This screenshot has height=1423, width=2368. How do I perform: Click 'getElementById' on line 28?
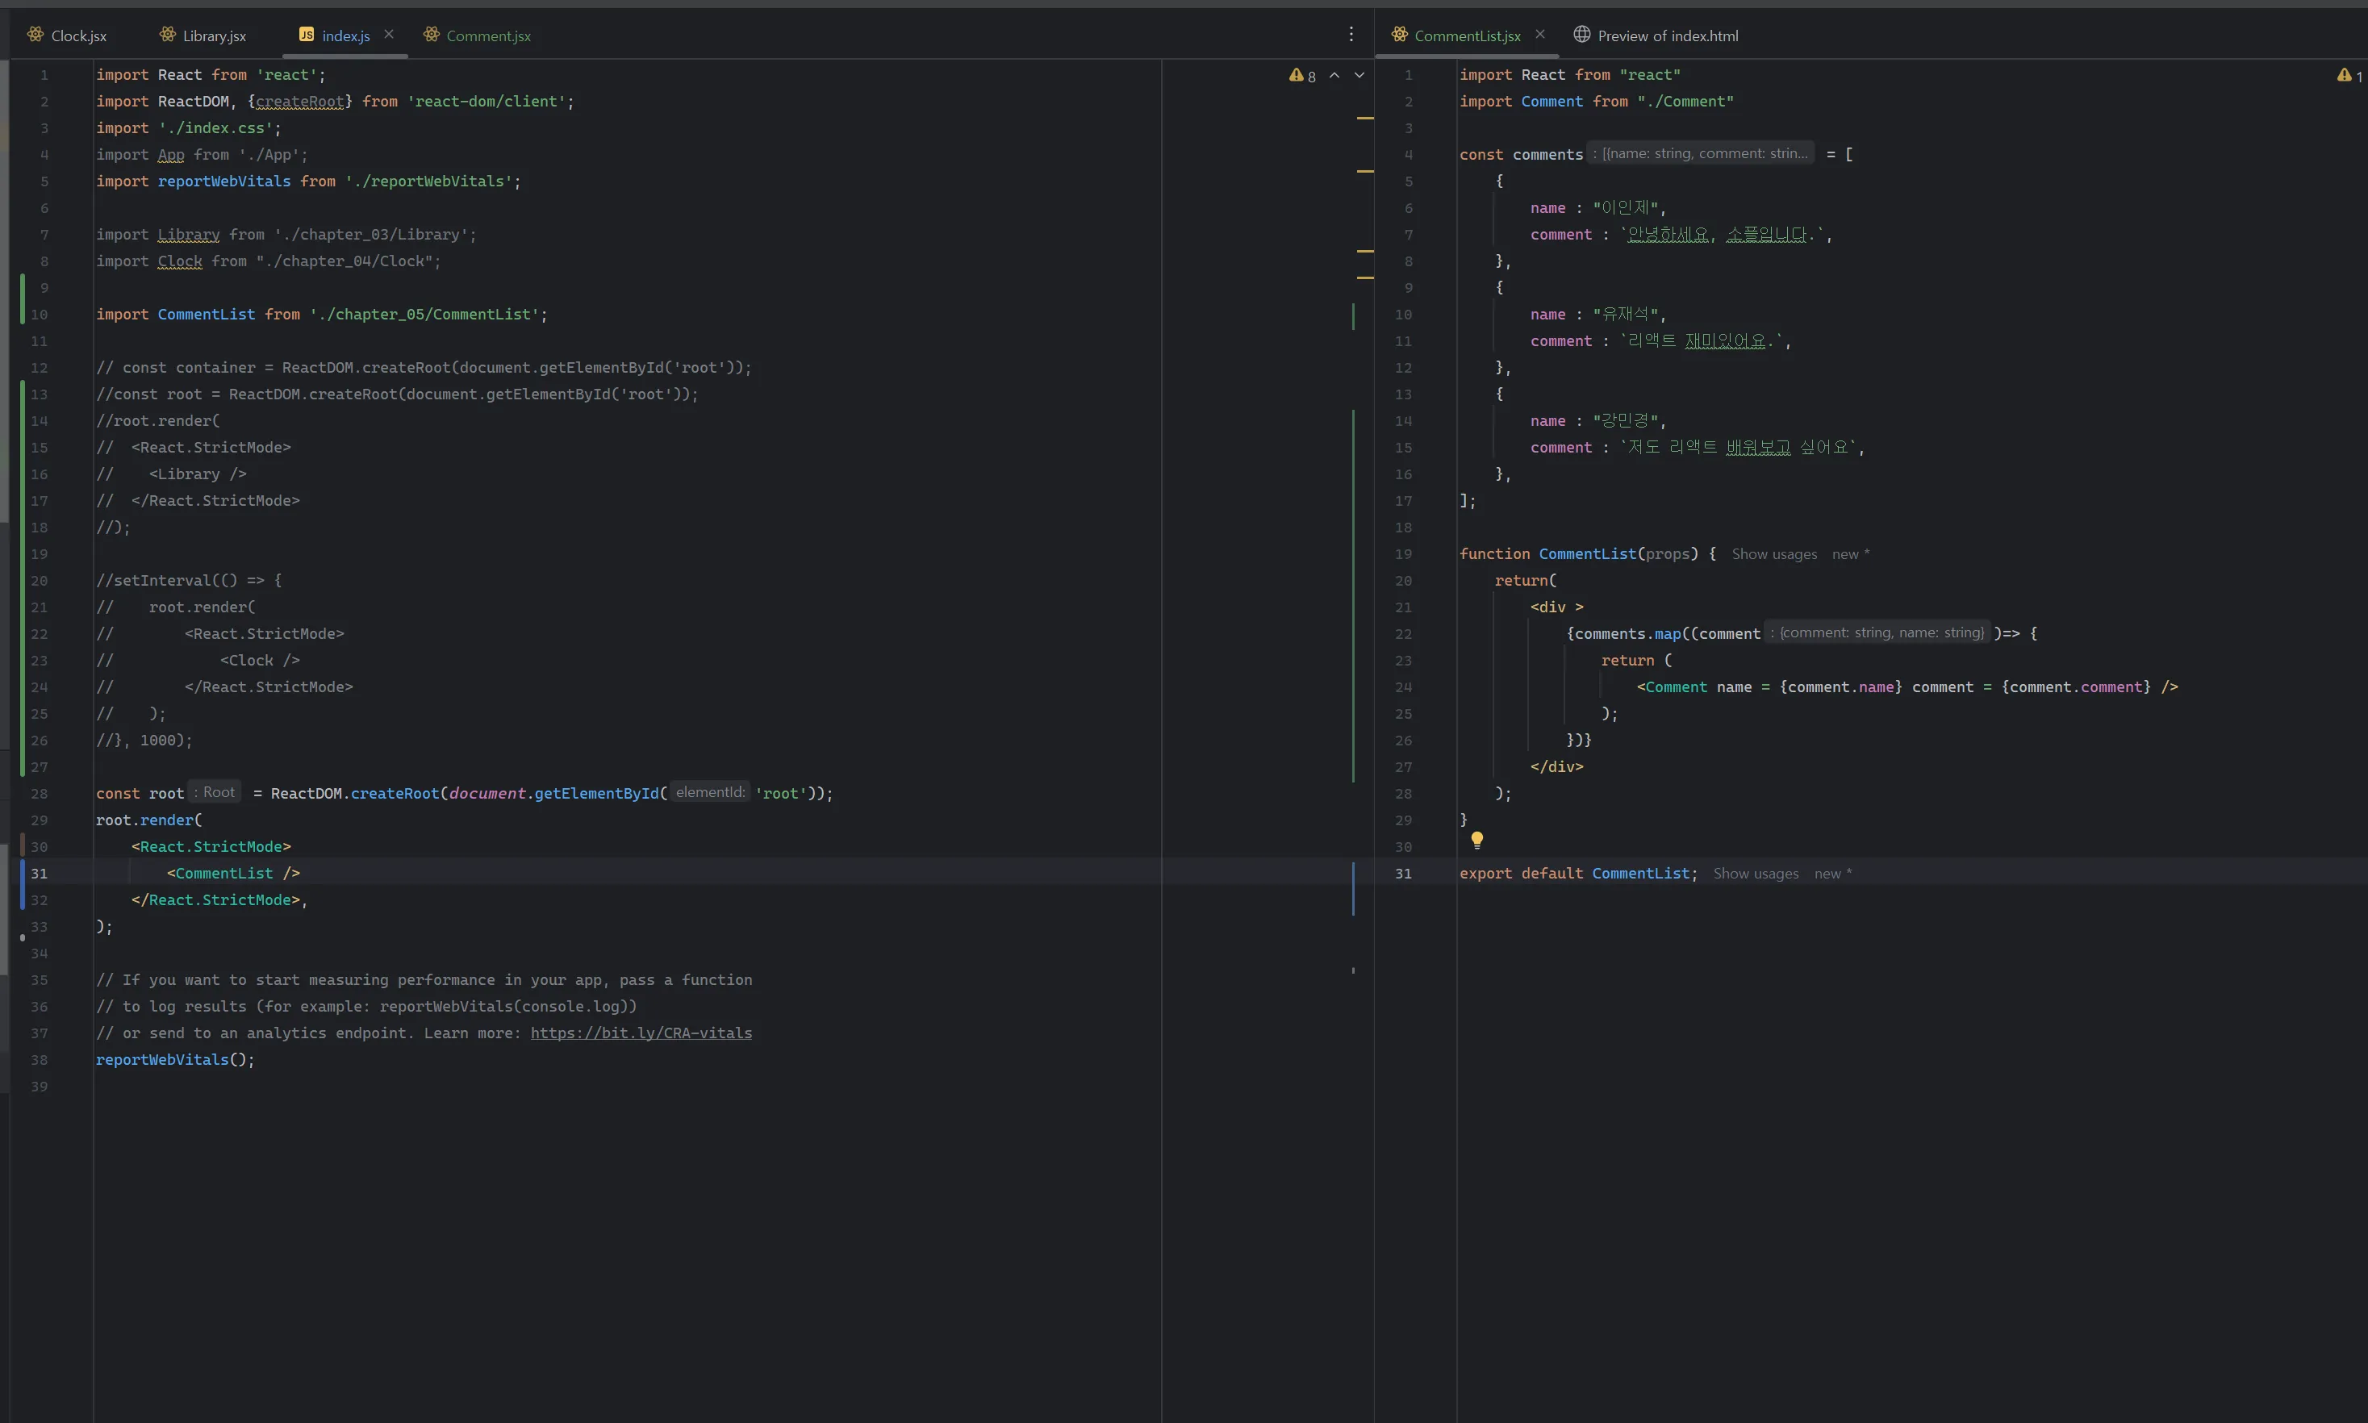click(596, 794)
